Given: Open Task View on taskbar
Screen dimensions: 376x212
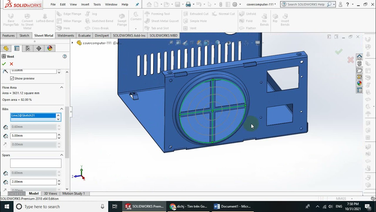Looking at the screenshot, I should click(x=115, y=206).
